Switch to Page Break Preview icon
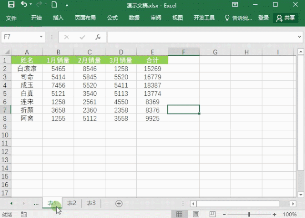The width and height of the screenshot is (305, 218). coord(213,214)
